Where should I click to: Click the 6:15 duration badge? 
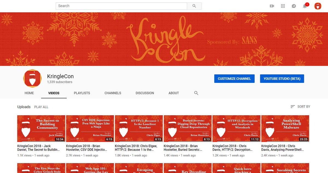point(109,139)
